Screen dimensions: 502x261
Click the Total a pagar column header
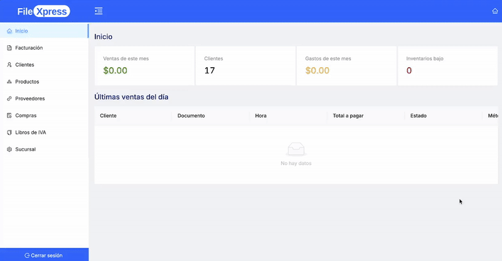pyautogui.click(x=366, y=115)
